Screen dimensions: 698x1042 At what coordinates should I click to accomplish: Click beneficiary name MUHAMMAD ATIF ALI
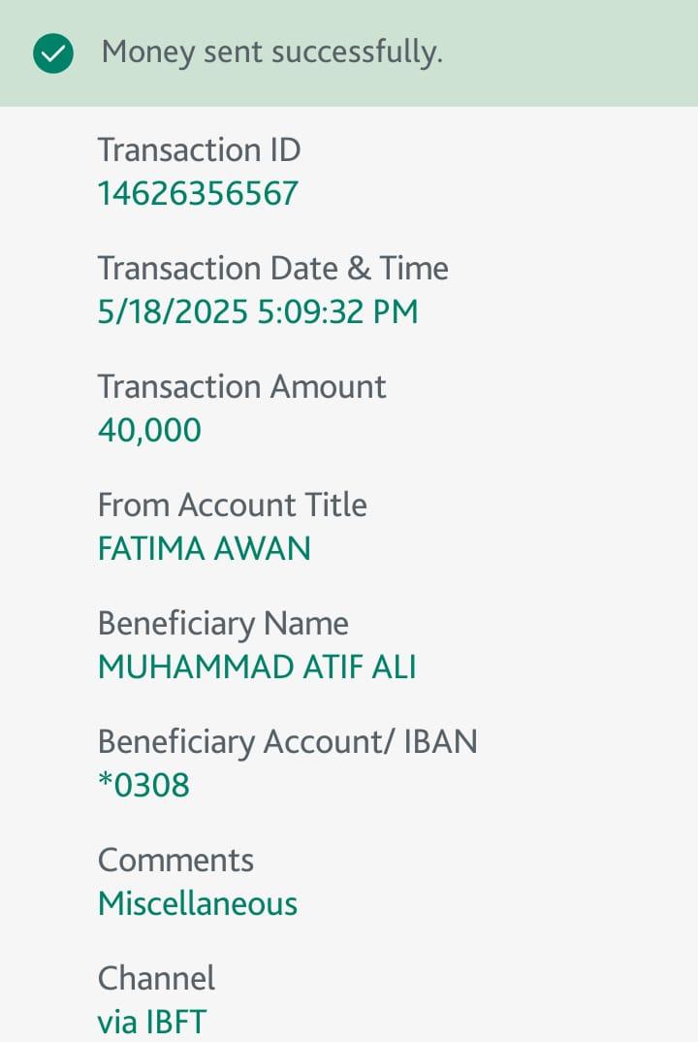point(257,668)
